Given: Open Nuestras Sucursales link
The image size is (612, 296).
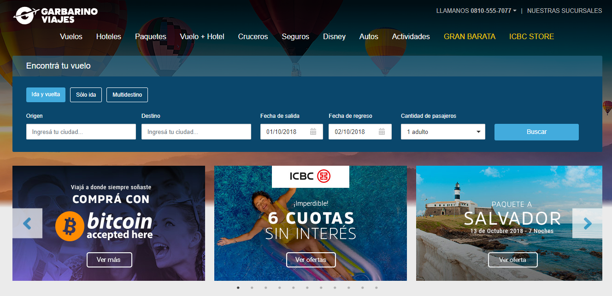Looking at the screenshot, I should (x=565, y=11).
